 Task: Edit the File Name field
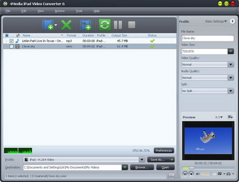click(207, 38)
